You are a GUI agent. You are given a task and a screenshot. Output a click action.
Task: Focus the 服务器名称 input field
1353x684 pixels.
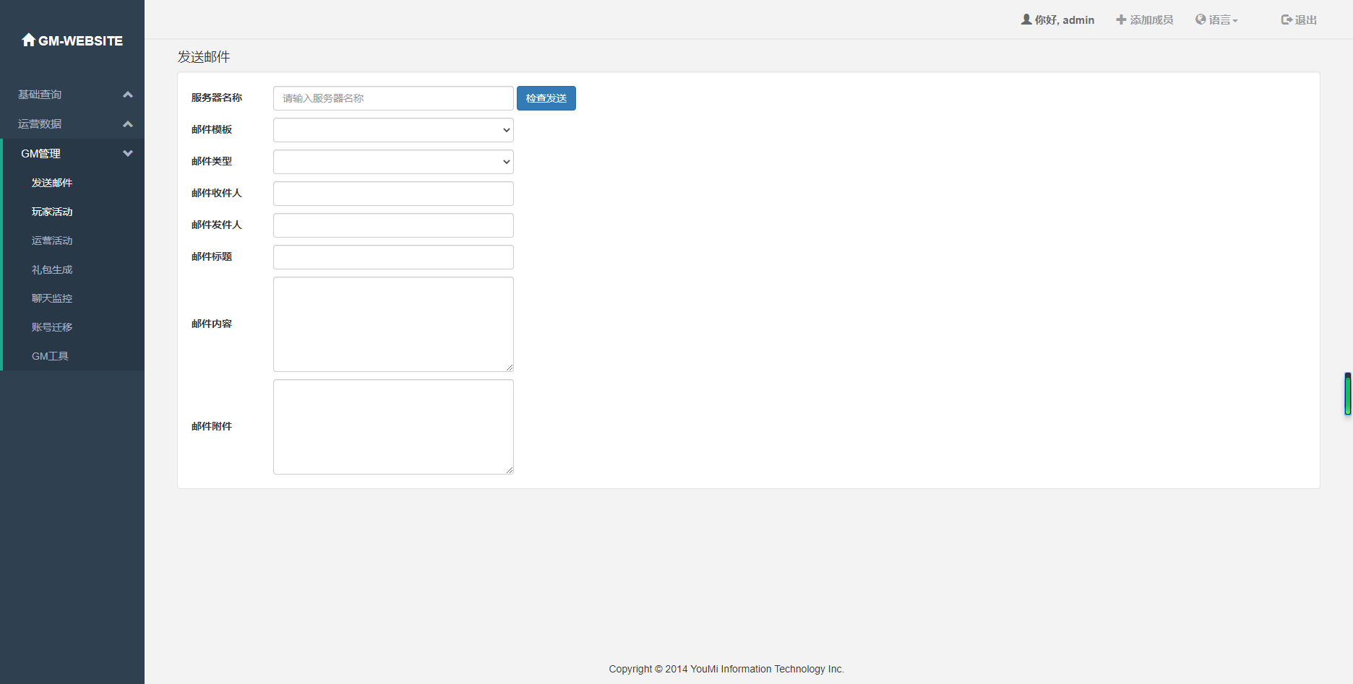[x=393, y=98]
